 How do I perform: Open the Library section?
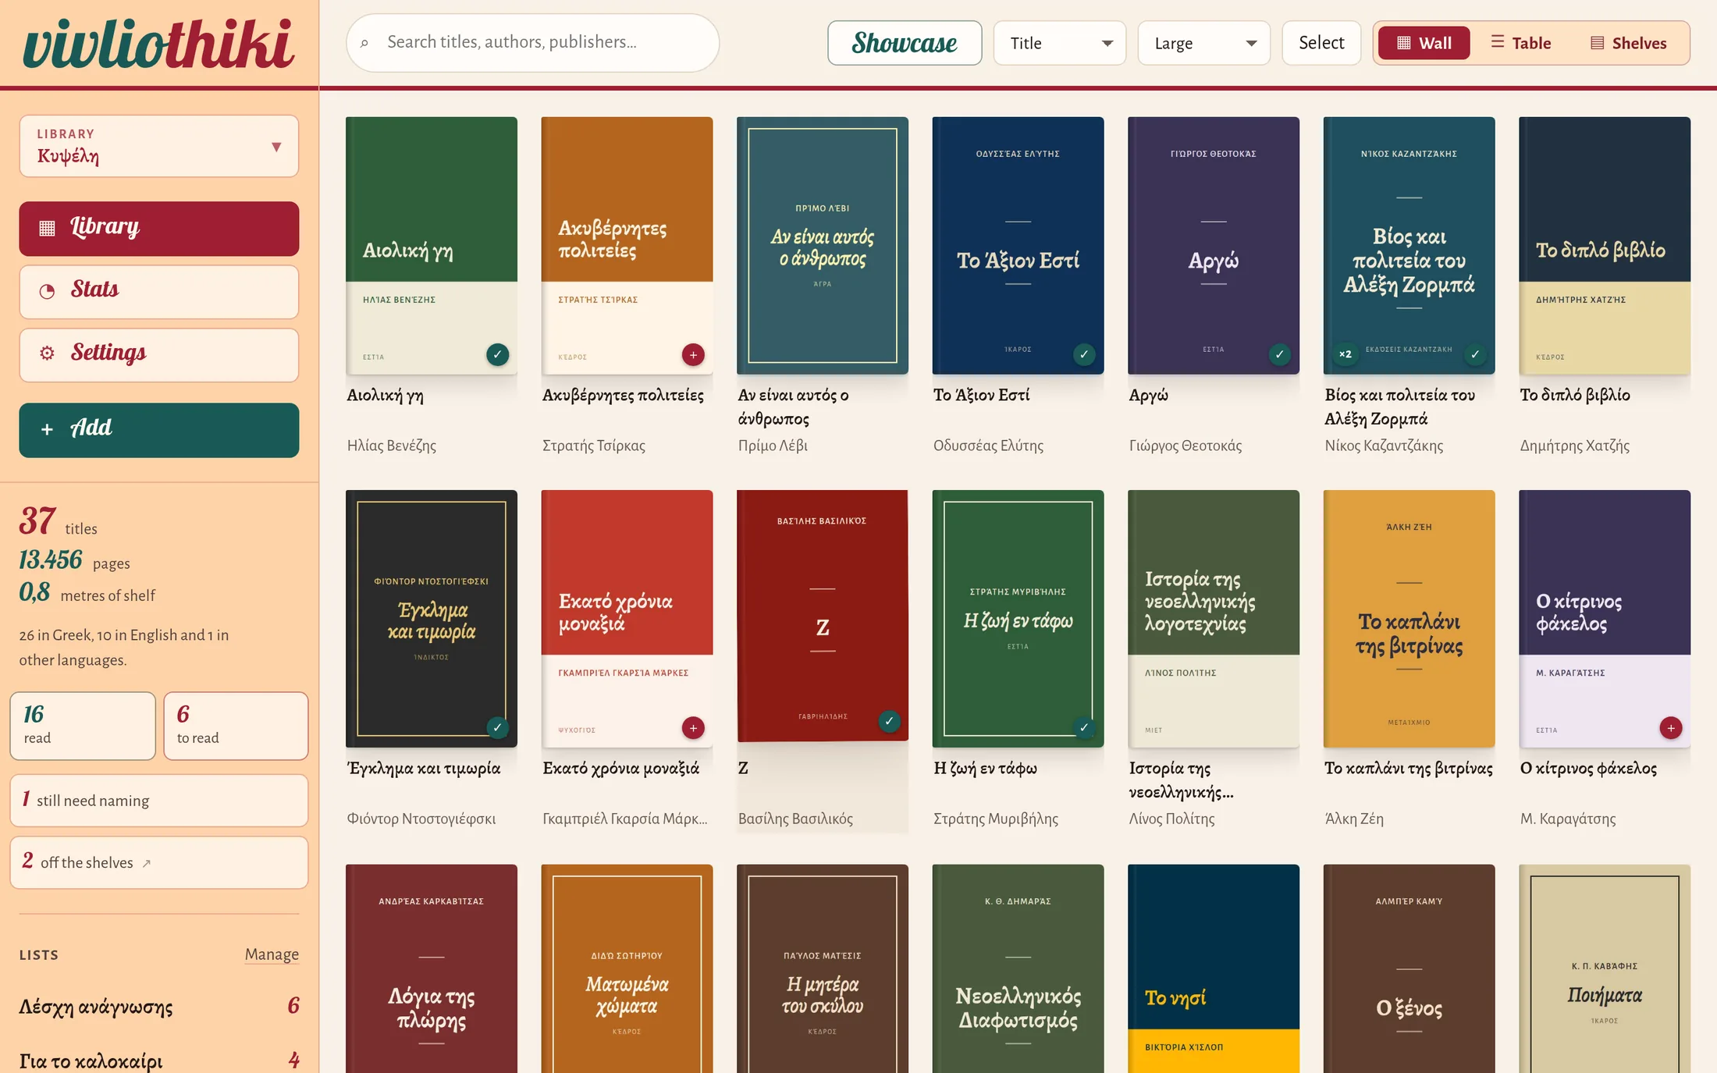[x=159, y=229]
